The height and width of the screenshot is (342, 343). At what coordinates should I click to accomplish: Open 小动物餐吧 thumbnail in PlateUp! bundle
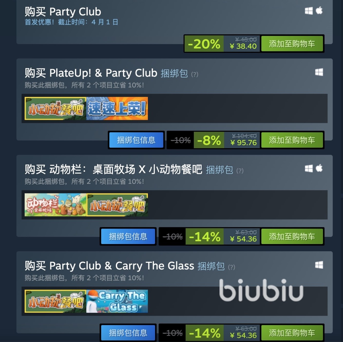click(55, 108)
